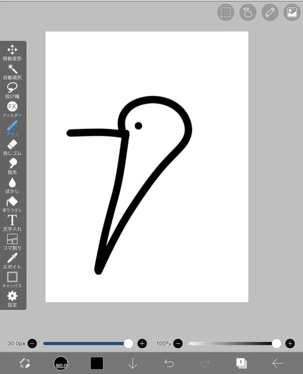Open the Canvas (キャンバス) tool
303x374 pixels.
(12, 280)
